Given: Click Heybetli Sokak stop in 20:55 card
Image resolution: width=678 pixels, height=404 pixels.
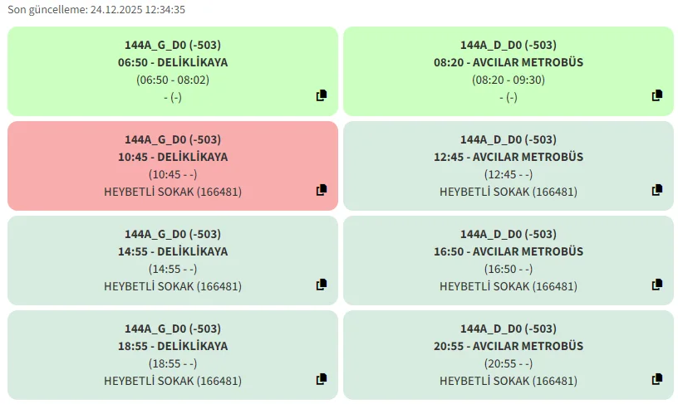Looking at the screenshot, I should tap(508, 381).
